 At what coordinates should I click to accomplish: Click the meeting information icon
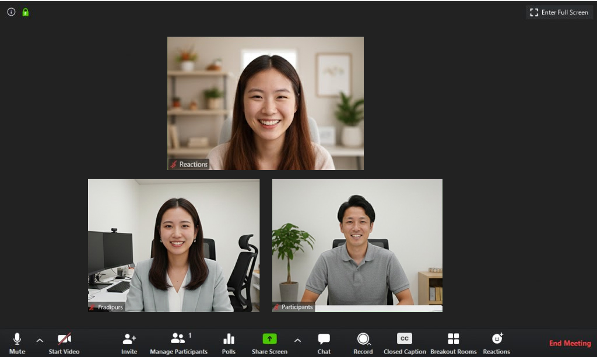click(11, 12)
